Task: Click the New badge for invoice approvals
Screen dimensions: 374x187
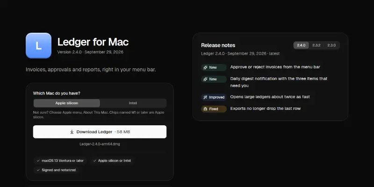Action: pyautogui.click(x=214, y=67)
